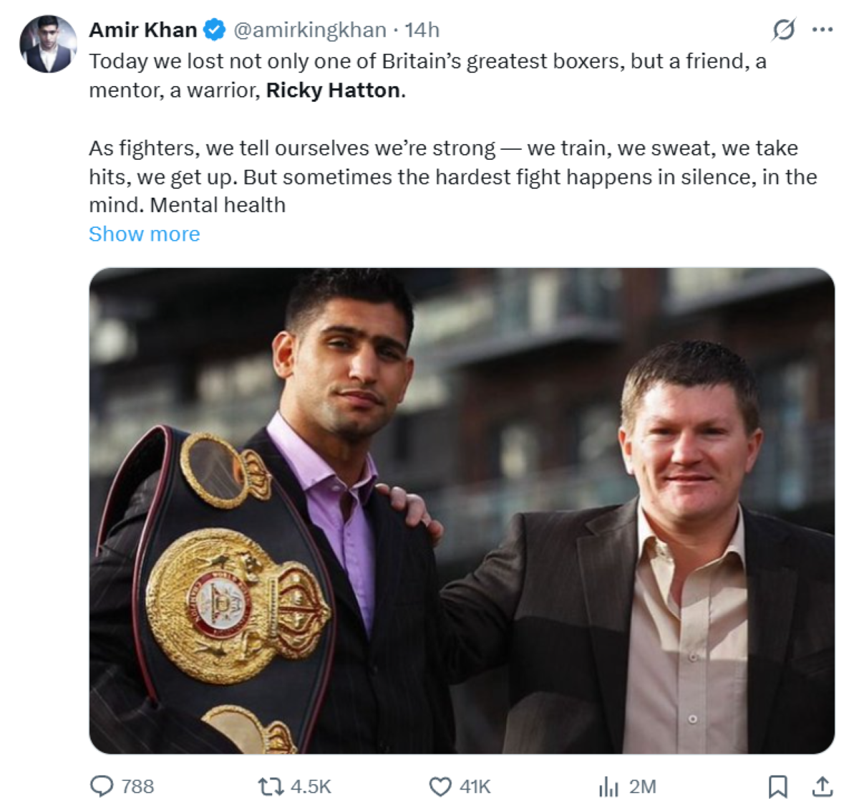
Task: Click the share upload arrow icon
Action: (822, 787)
